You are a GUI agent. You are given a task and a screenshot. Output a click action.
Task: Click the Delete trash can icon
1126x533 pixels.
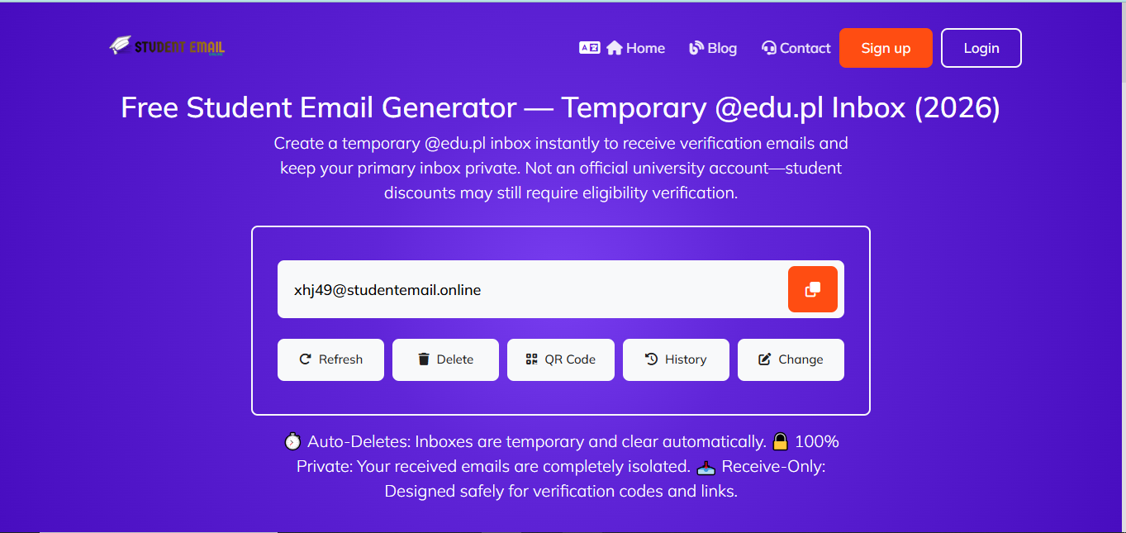[x=424, y=359]
